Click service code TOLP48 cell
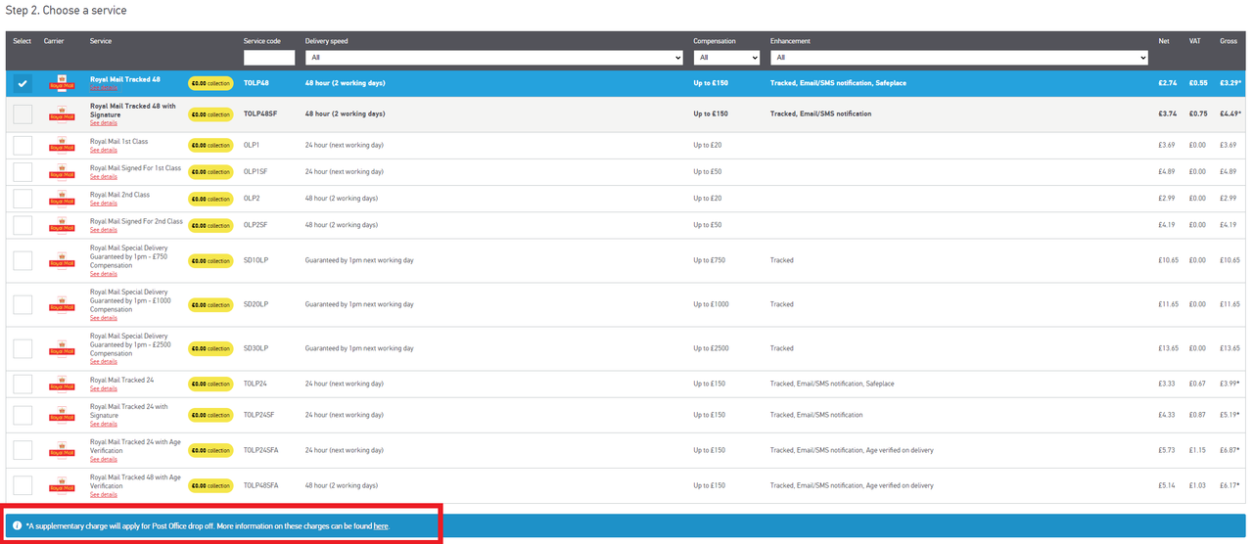 (256, 83)
